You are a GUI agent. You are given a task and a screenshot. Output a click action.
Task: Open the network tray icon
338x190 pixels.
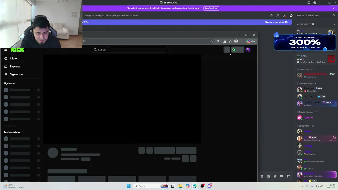(x=317, y=186)
